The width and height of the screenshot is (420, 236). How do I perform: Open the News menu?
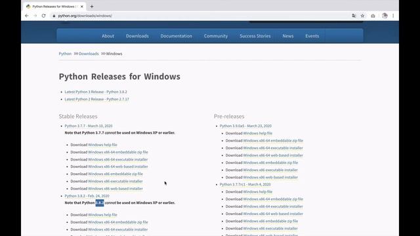pos(288,36)
